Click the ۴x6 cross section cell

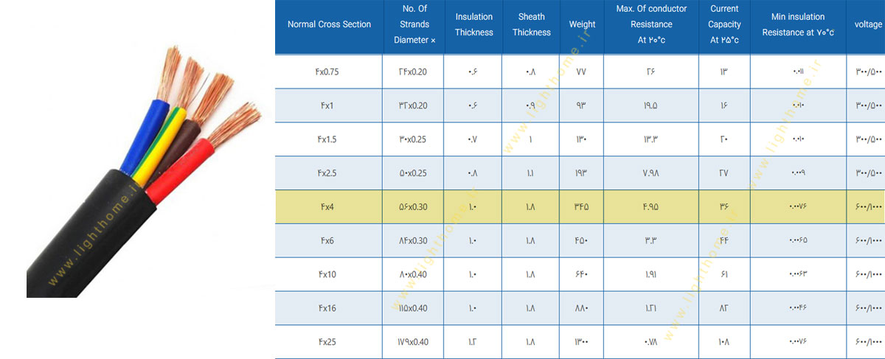(x=329, y=241)
